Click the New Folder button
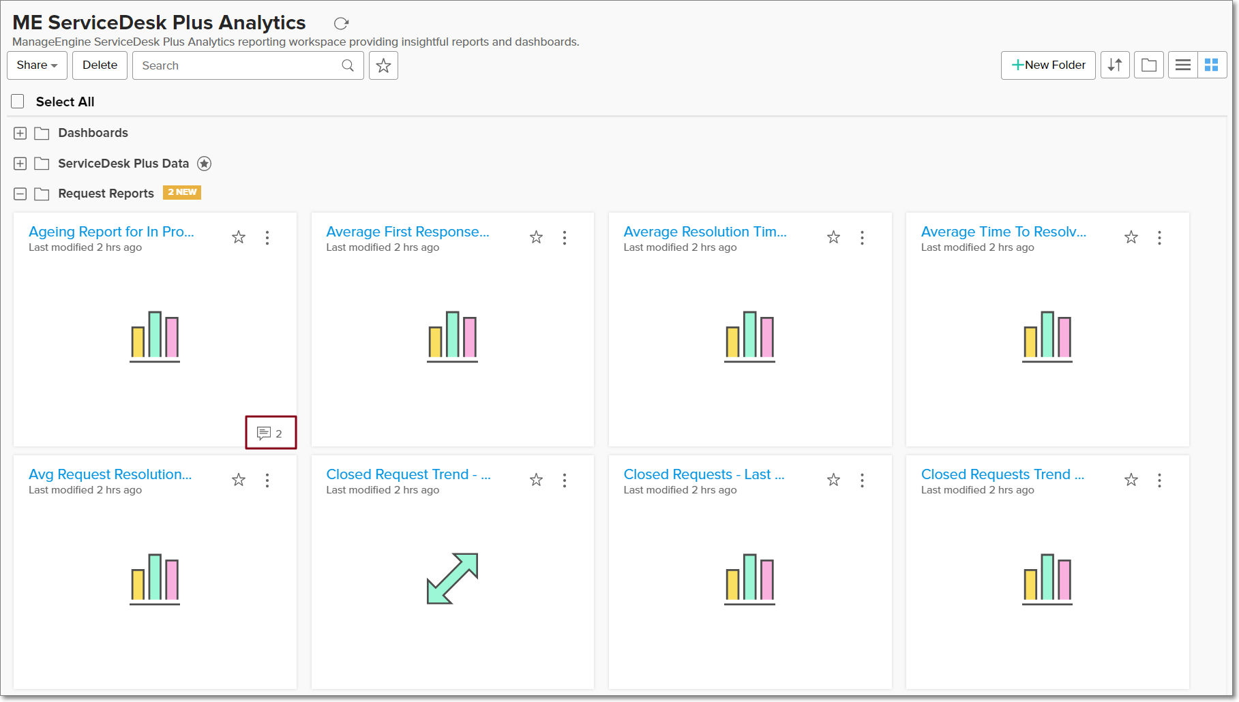This screenshot has width=1239, height=702. pos(1048,65)
